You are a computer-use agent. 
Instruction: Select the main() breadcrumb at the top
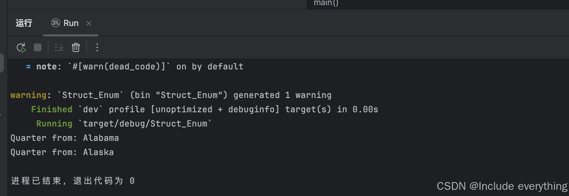(x=326, y=3)
